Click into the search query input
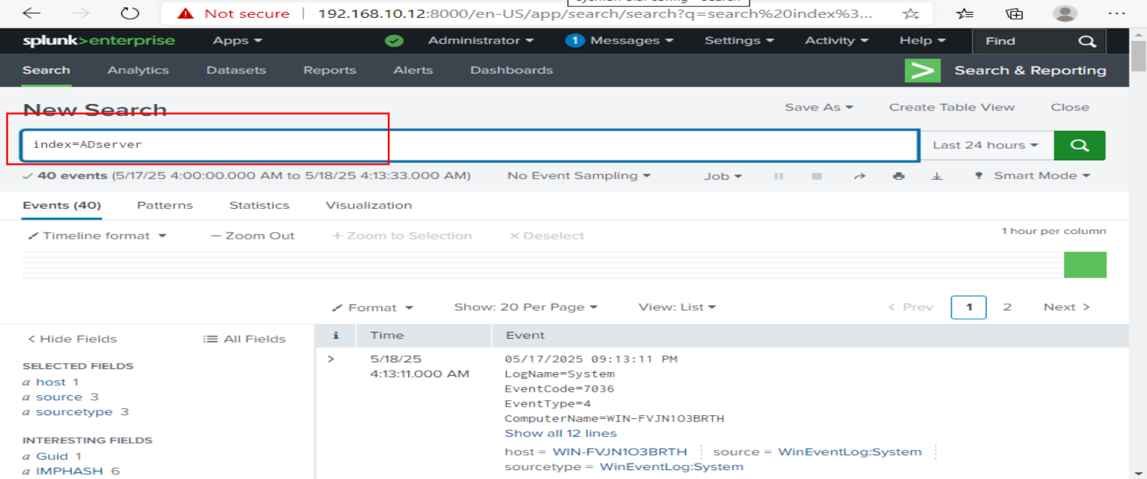 pyautogui.click(x=469, y=145)
